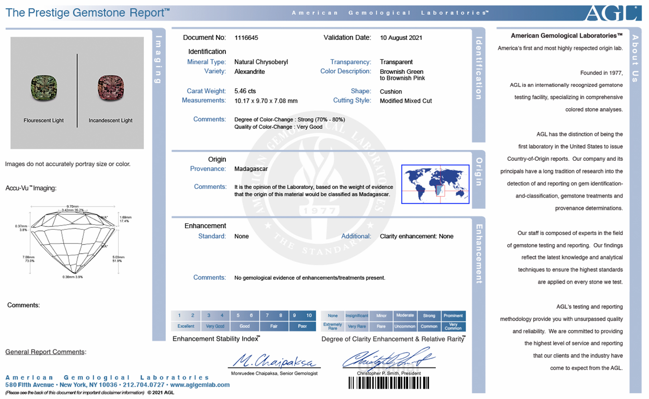Select the pink gemstone photo under incandescent light
Viewport: 649px width, 399px height.
[110, 88]
